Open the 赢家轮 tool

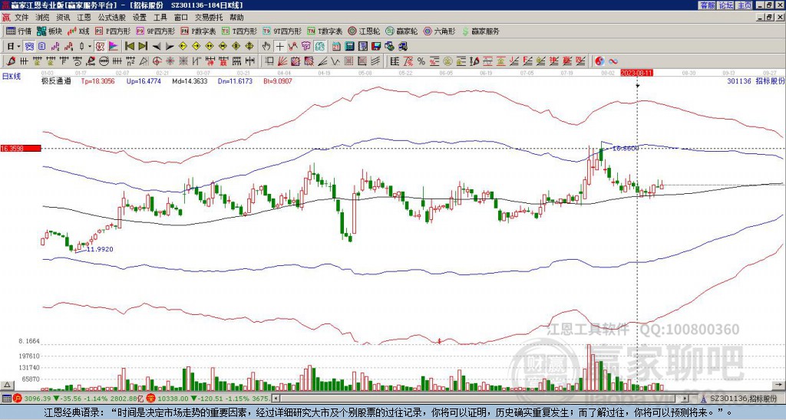[x=401, y=31]
